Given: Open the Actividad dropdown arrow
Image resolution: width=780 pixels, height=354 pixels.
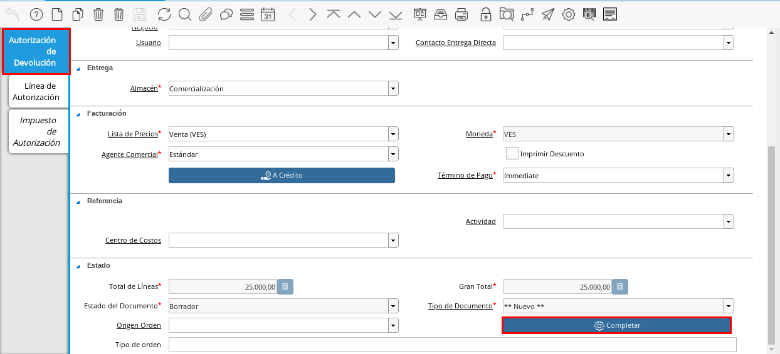Looking at the screenshot, I should [729, 221].
